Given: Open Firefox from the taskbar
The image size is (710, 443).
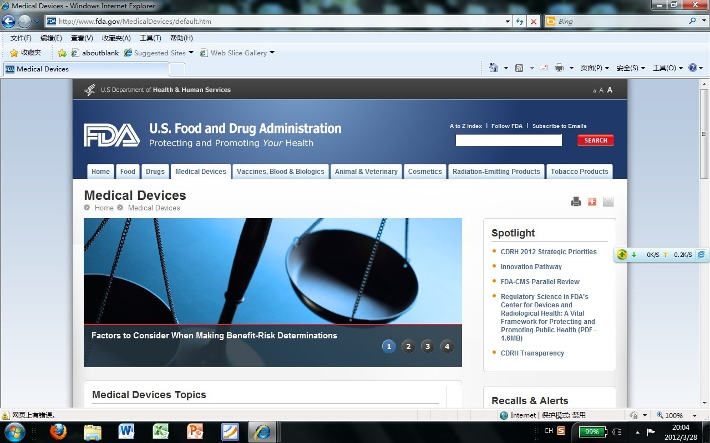Looking at the screenshot, I should pos(58,431).
